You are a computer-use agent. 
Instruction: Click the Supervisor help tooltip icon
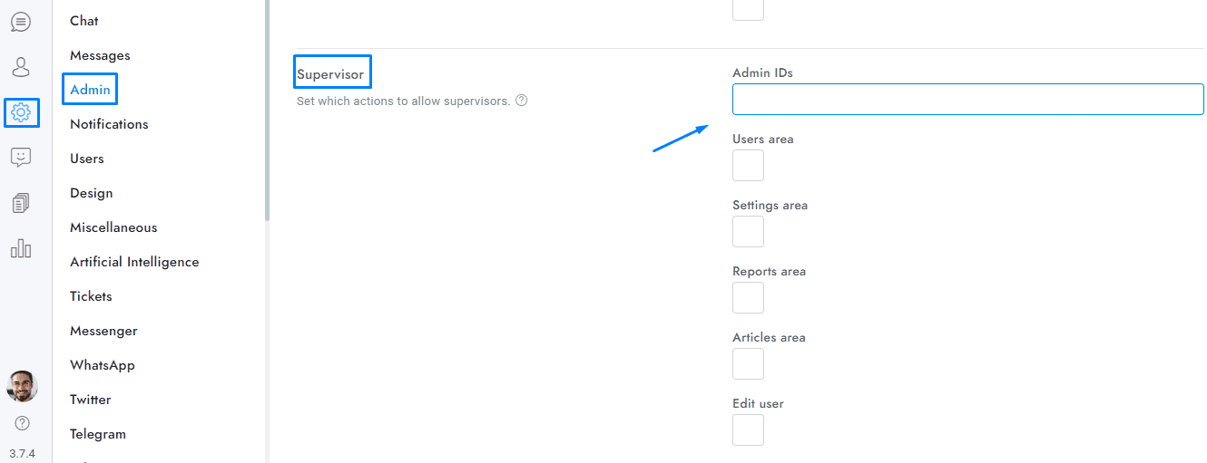pos(522,101)
